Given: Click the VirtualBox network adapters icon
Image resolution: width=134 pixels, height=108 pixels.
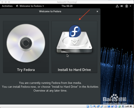Looking at the screenshot, I should 98,106.
